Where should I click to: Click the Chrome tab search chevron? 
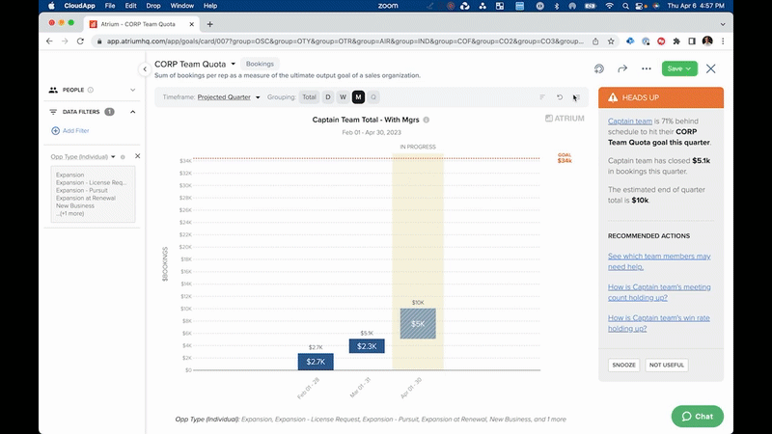click(x=722, y=24)
